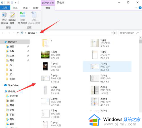Click the file list scroll up arrow
This screenshot has height=128, width=142.
[141, 38]
